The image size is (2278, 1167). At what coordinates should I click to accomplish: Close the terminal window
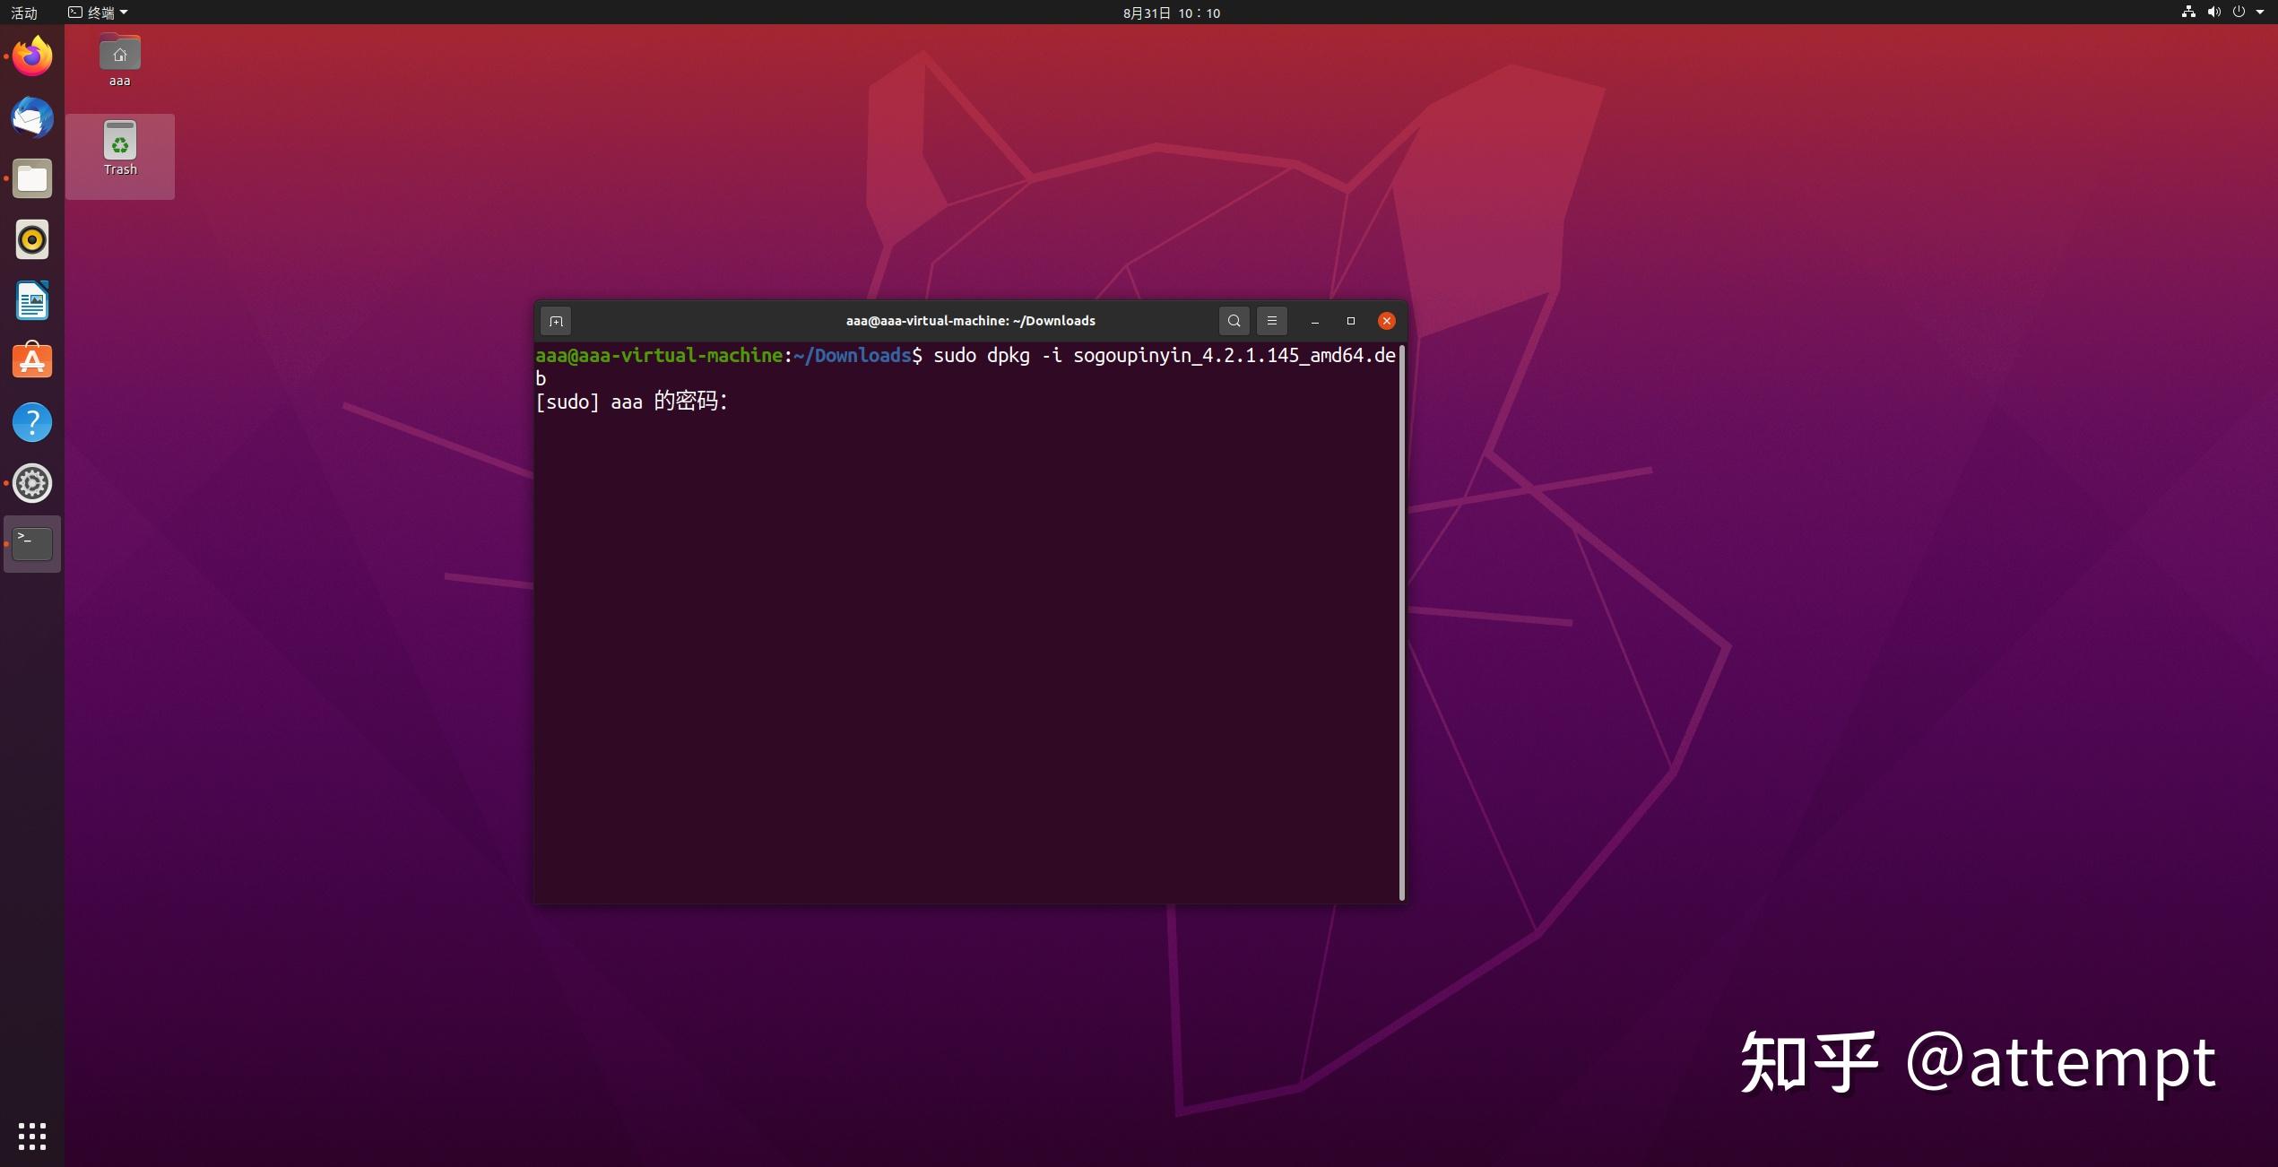1386,321
